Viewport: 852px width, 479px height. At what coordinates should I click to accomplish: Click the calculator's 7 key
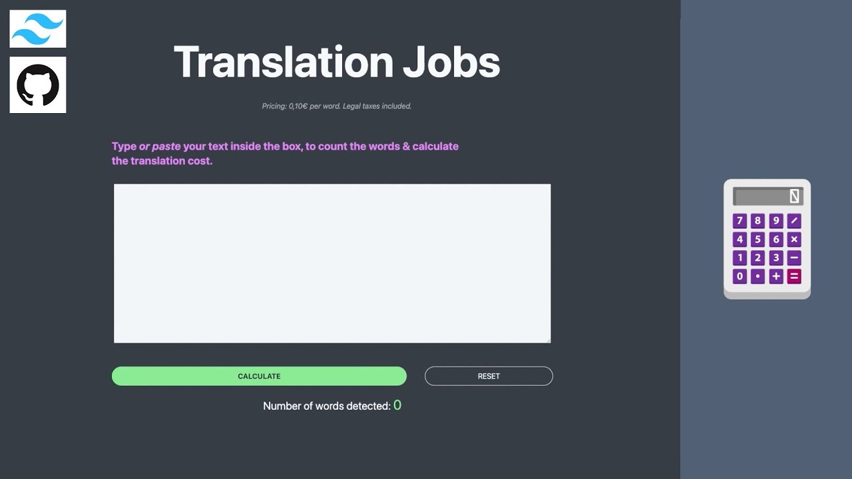[740, 221]
